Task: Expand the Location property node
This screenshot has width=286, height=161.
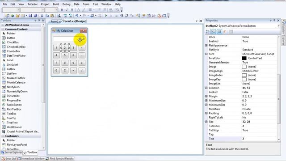Action: pos(206,88)
